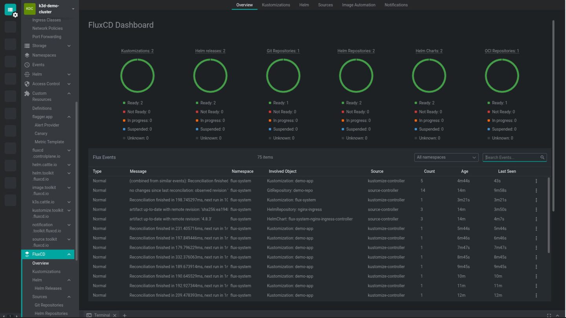Click the Kustomizations green donut chart
The width and height of the screenshot is (566, 318).
coord(137,76)
